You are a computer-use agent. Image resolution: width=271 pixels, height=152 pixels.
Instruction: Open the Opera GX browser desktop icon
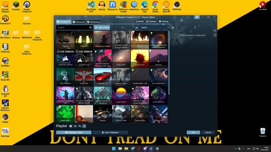[x=166, y=6]
